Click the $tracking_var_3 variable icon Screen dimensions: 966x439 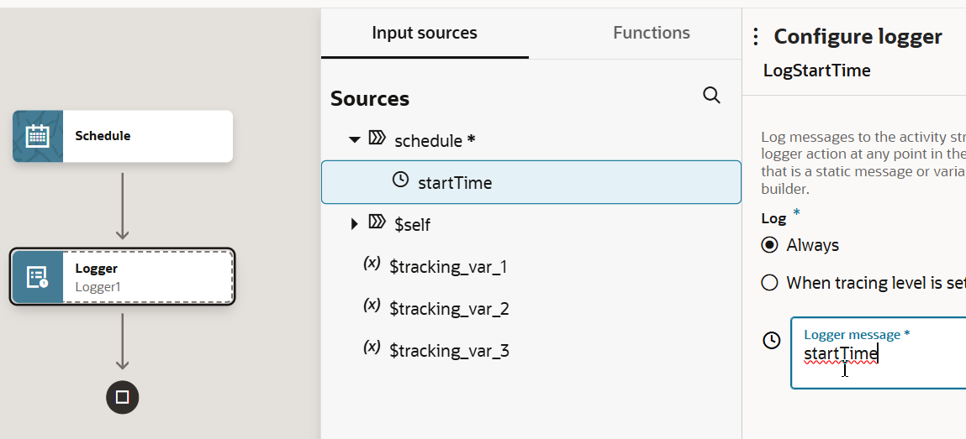click(372, 348)
